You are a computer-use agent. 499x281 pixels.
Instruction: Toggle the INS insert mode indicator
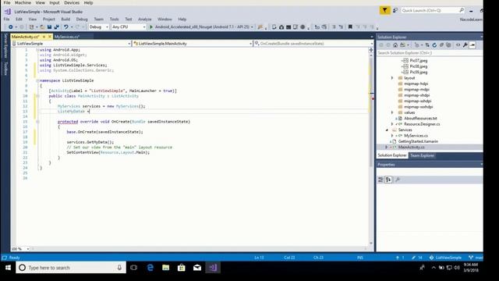click(x=360, y=258)
